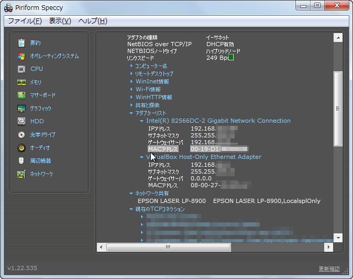The width and height of the screenshot is (353, 279).
Task: Open the CPU chip icon
Action: (x=21, y=69)
